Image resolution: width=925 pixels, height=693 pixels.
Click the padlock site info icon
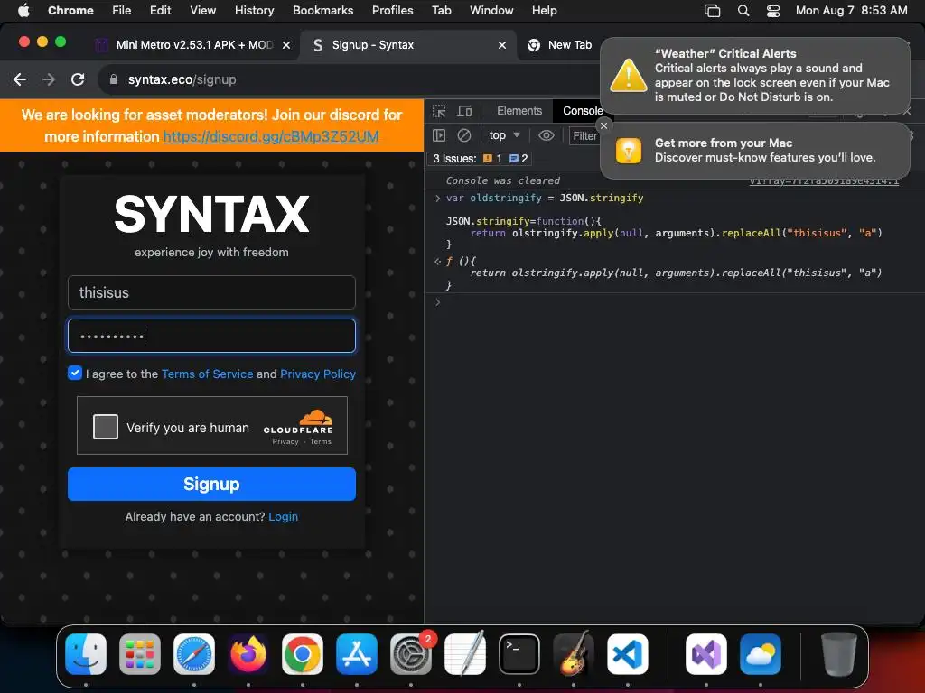tap(114, 79)
